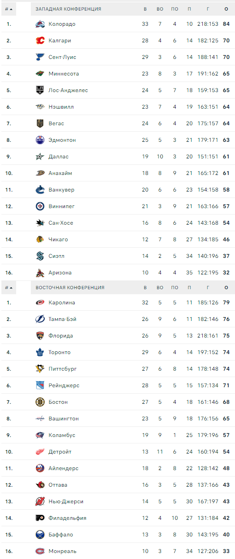The width and height of the screenshot is (235, 559).
Task: Click the Миннесота team logo
Action: click(x=41, y=74)
